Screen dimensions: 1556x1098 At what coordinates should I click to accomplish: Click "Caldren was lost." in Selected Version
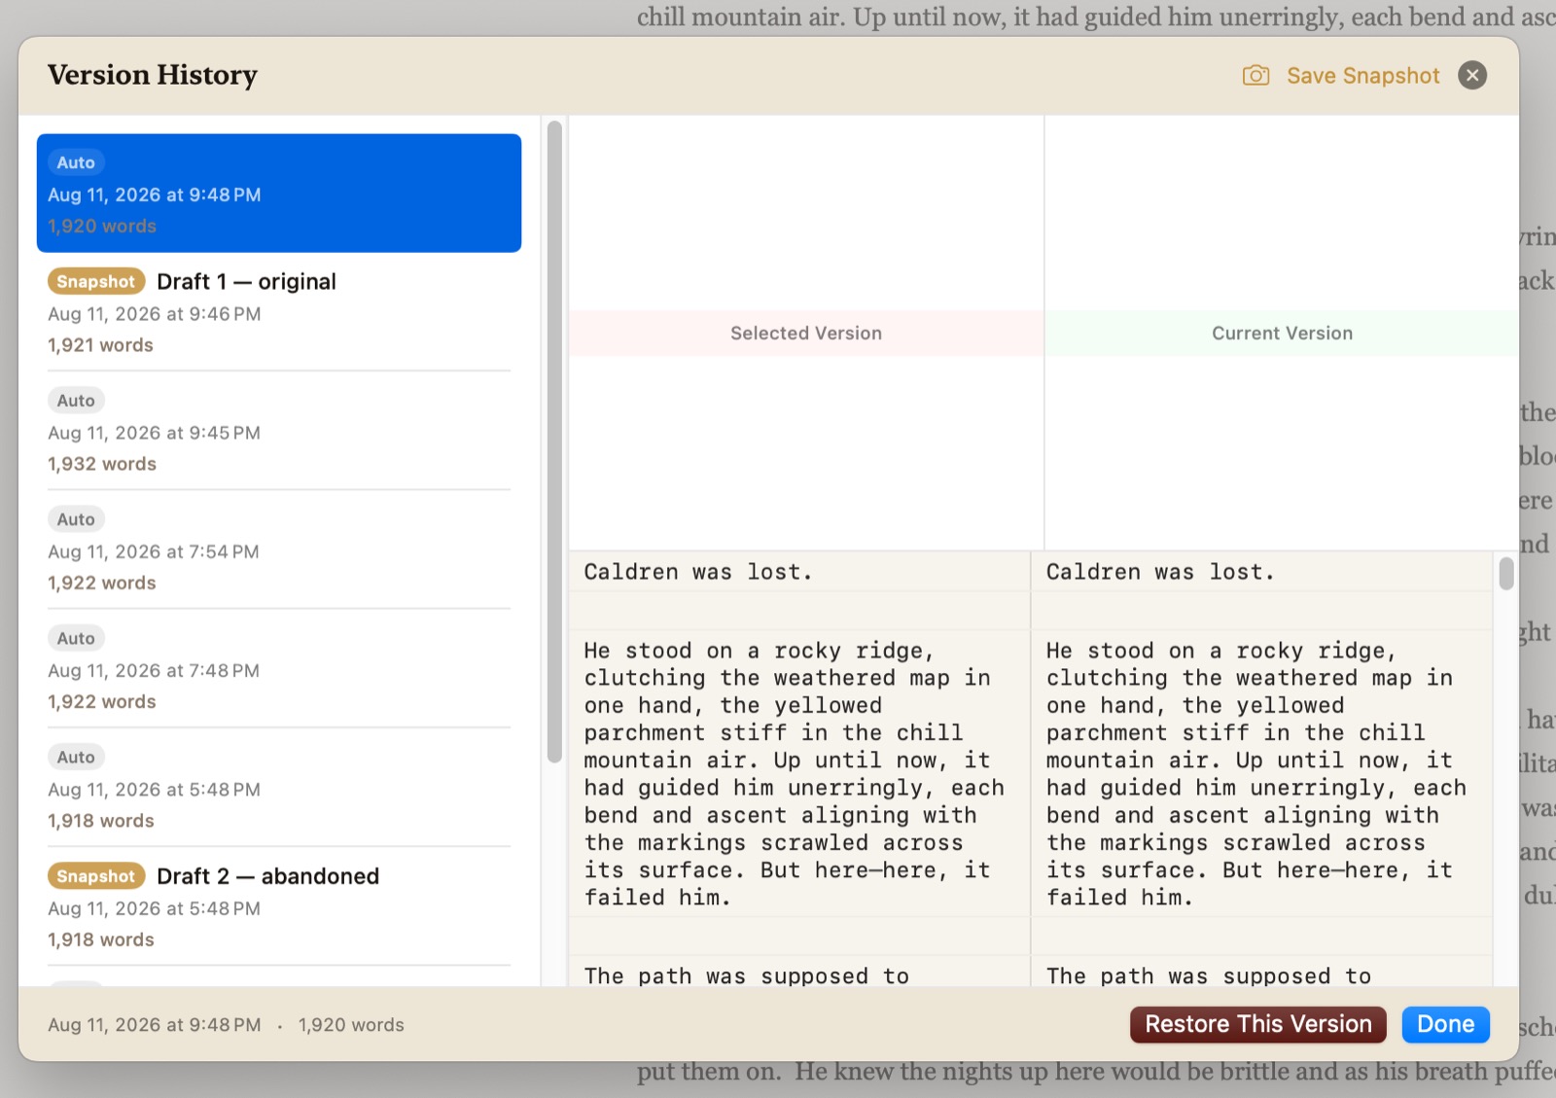click(x=697, y=572)
